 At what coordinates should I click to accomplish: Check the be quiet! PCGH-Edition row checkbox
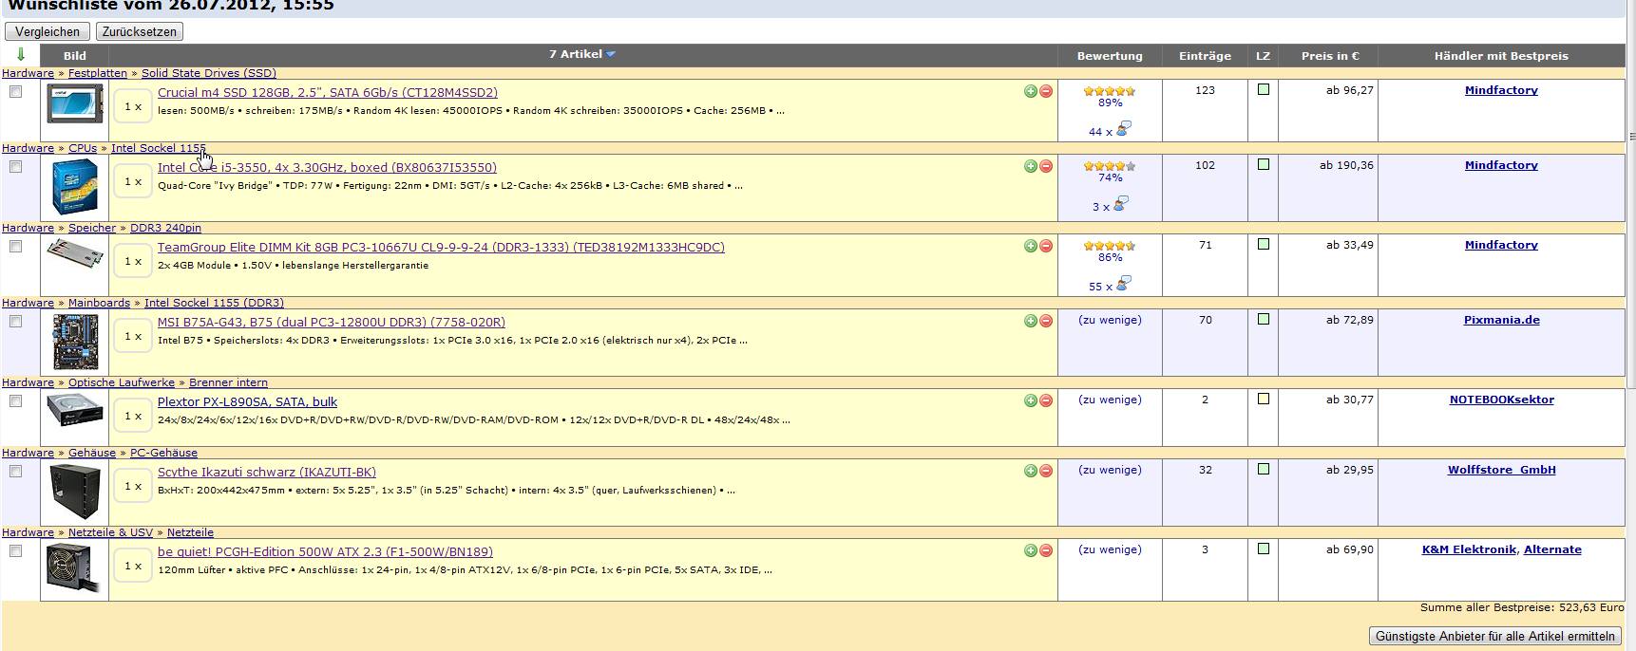click(x=15, y=551)
